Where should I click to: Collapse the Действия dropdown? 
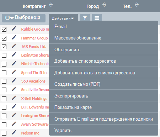[63, 19]
